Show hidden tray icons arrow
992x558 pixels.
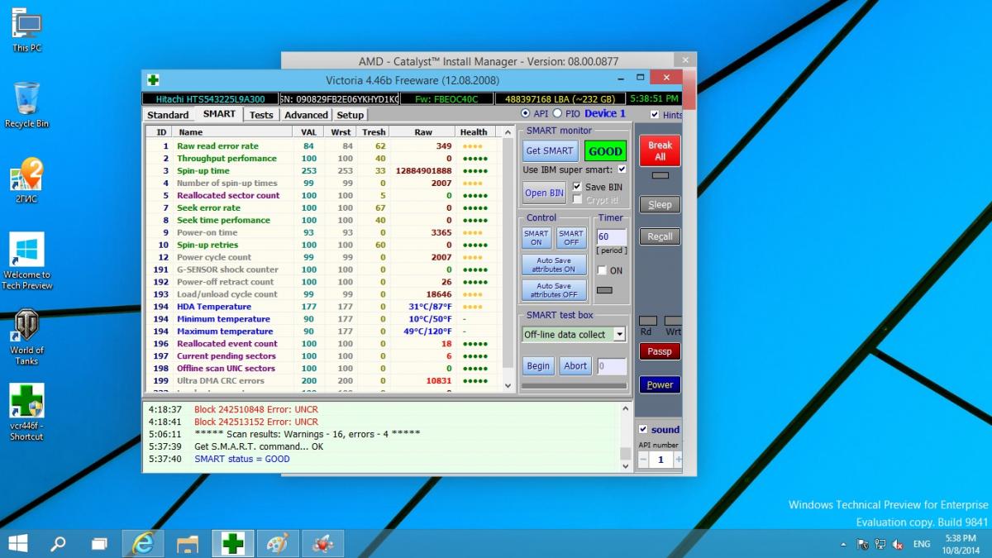[x=843, y=544]
